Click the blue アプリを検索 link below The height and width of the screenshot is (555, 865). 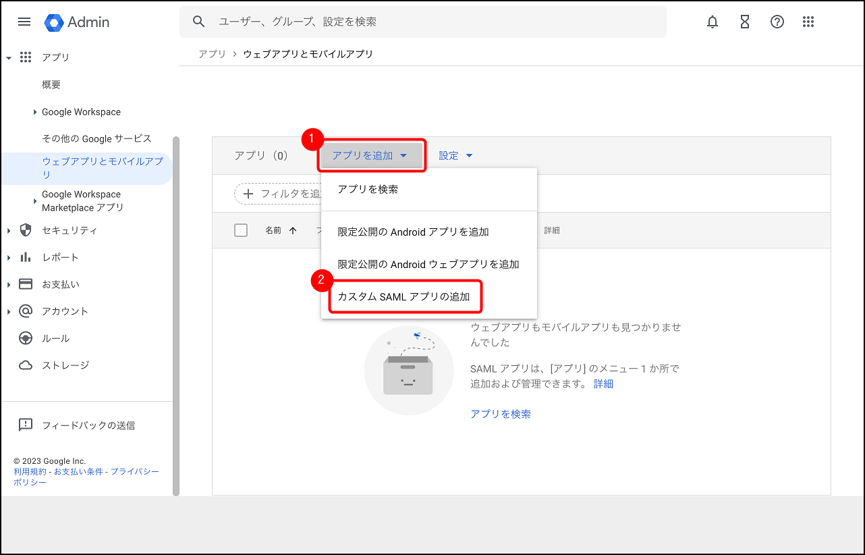[501, 414]
